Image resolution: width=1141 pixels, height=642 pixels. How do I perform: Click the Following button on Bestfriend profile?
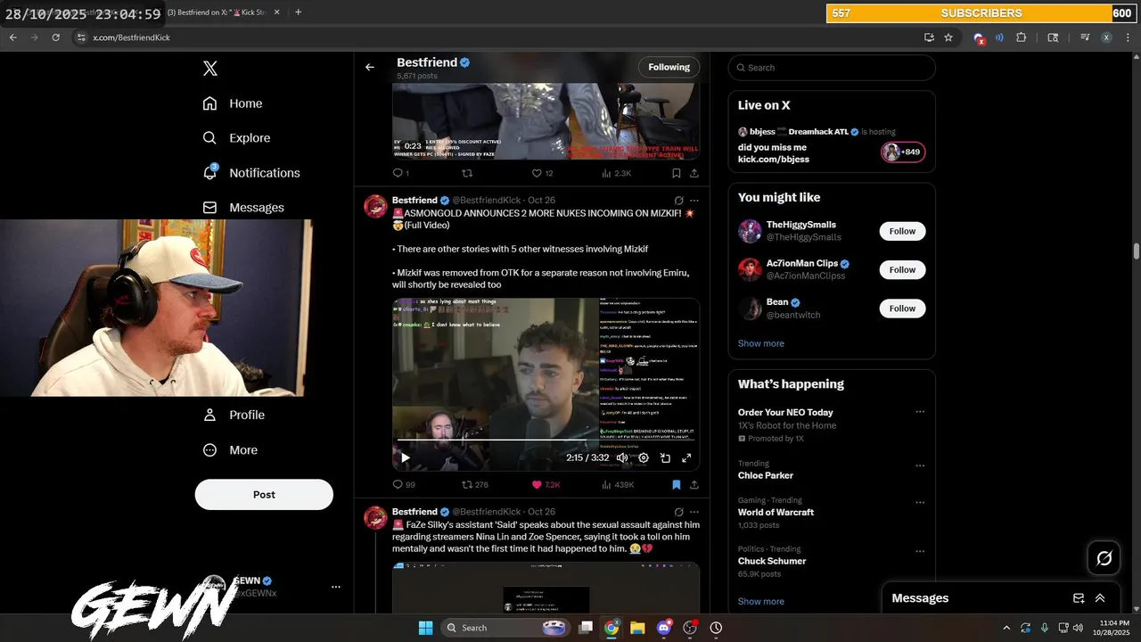[669, 67]
